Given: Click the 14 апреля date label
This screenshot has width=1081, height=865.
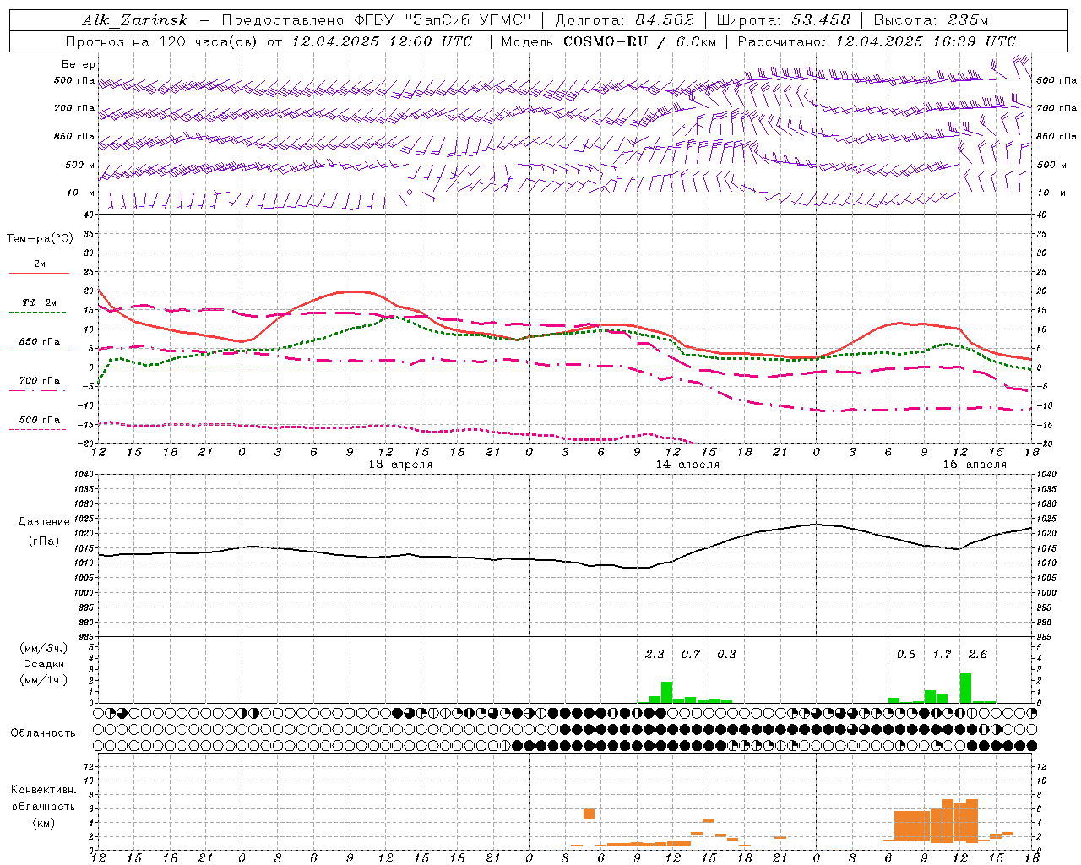Looking at the screenshot, I should 687,465.
